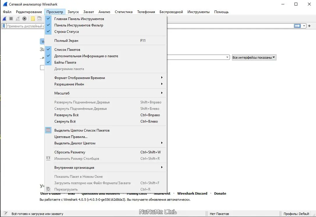Viewport: 316px width, 217px height.
Task: Open capture options gear icon
Action: (x=24, y=19)
